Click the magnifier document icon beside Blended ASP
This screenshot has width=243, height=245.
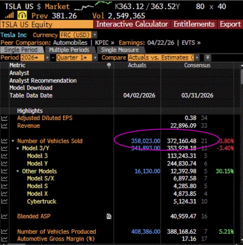(109, 216)
